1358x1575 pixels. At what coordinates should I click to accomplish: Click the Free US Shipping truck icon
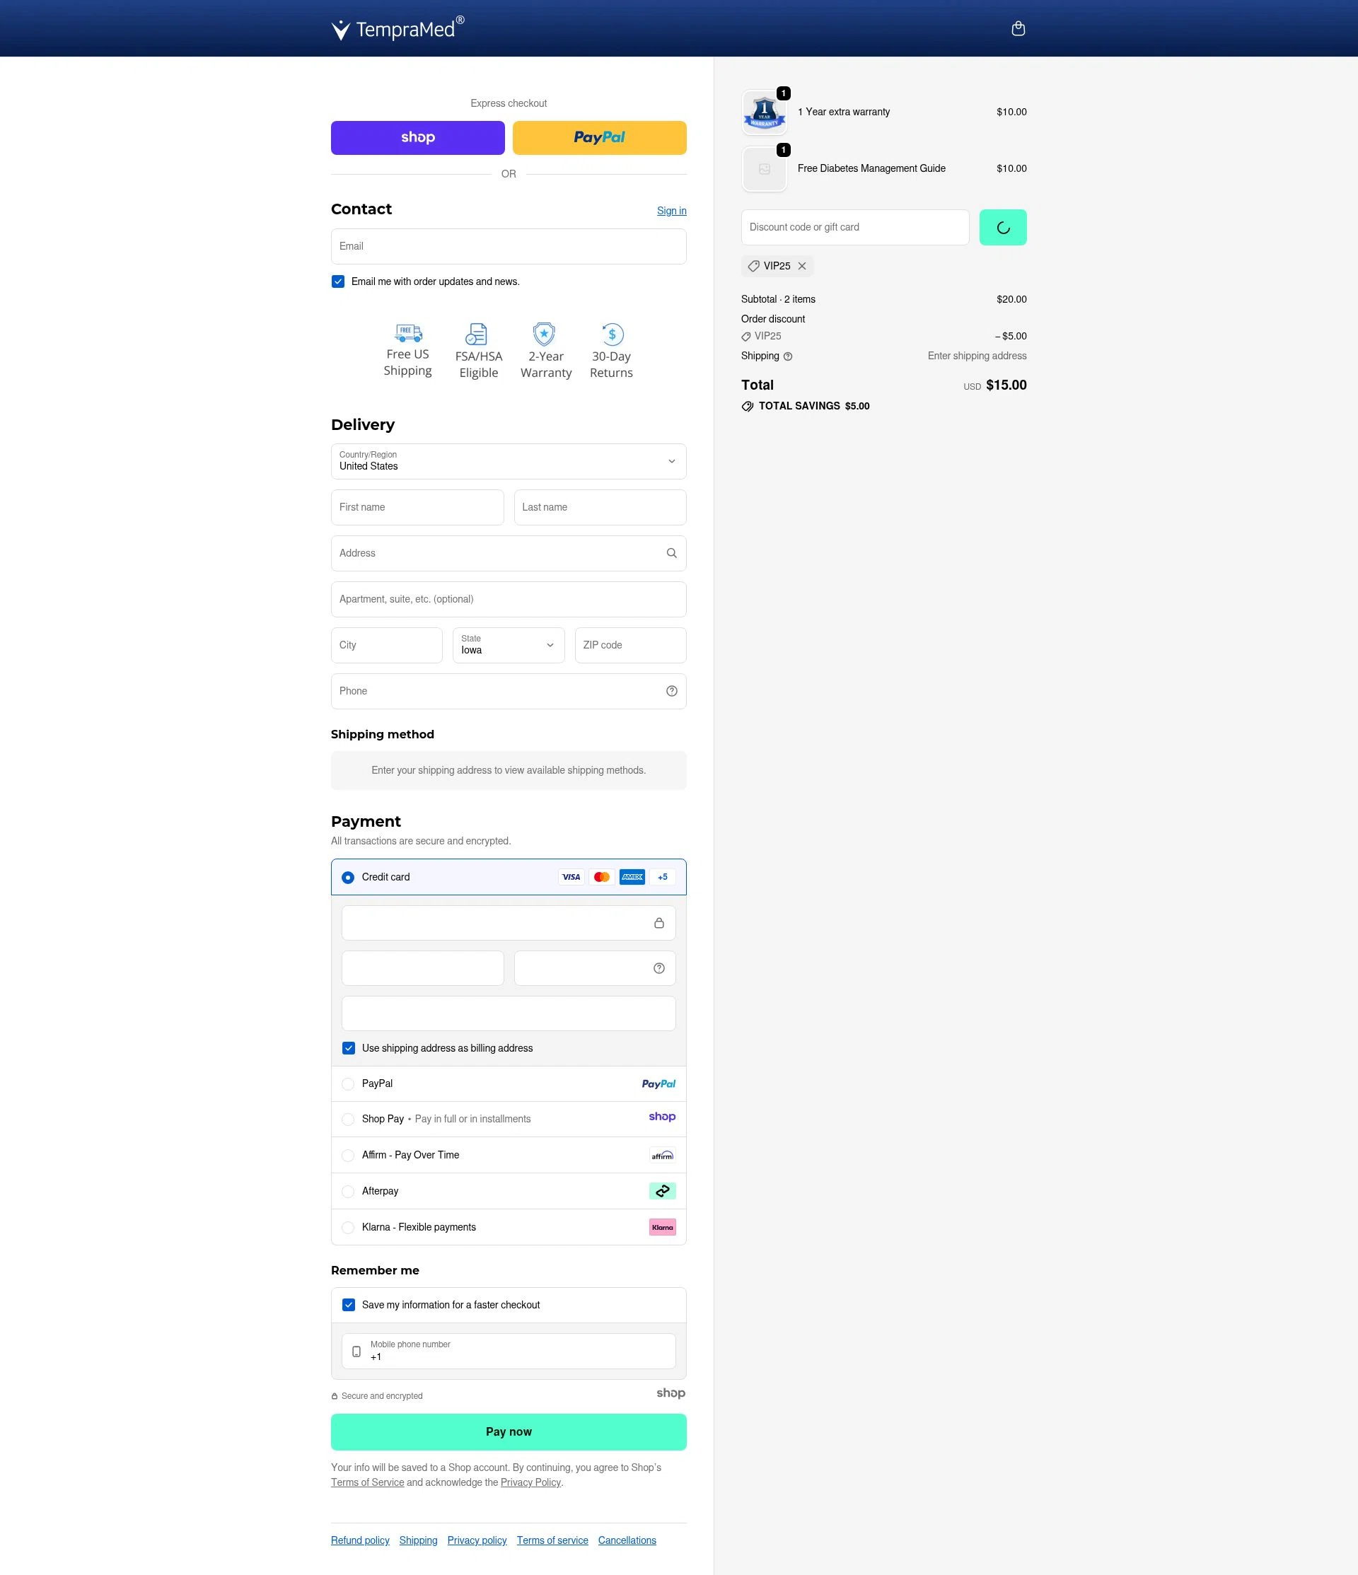pyautogui.click(x=407, y=333)
